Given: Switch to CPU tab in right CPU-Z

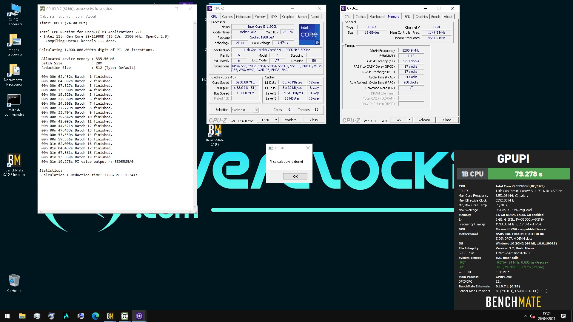Looking at the screenshot, I should pyautogui.click(x=347, y=17).
